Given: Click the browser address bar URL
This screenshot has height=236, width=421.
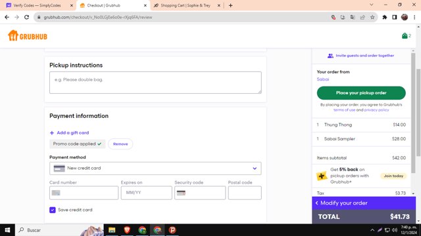Looking at the screenshot, I should click(x=98, y=17).
